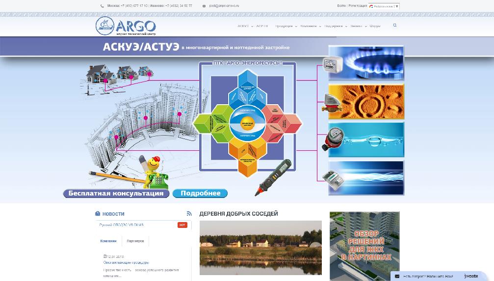The image size is (494, 281).
Task: Click the envelope icon in the jivosite chat bar
Action: [397, 276]
